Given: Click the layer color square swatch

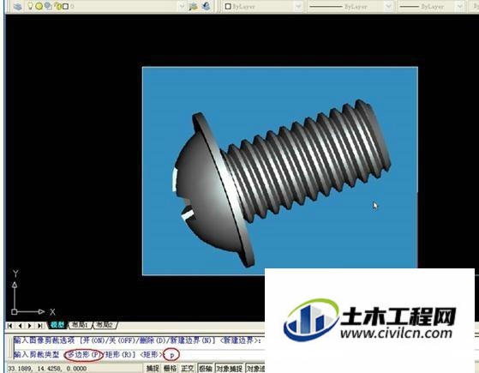Looking at the screenshot, I should 65,6.
